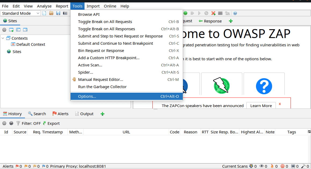The height and width of the screenshot is (169, 311).
Task: Click the Learn More button
Action: tap(261, 106)
